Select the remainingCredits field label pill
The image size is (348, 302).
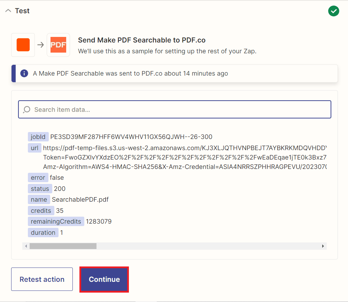(56, 222)
